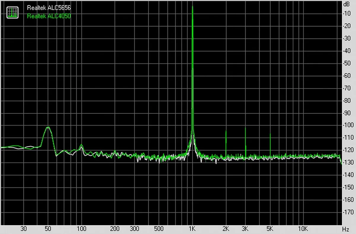Click the -30 dB scale value
Screen dimensions: 356x234
pyautogui.click(x=347, y=38)
